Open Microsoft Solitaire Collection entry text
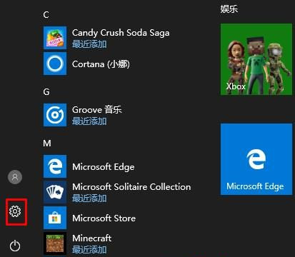 (131, 187)
